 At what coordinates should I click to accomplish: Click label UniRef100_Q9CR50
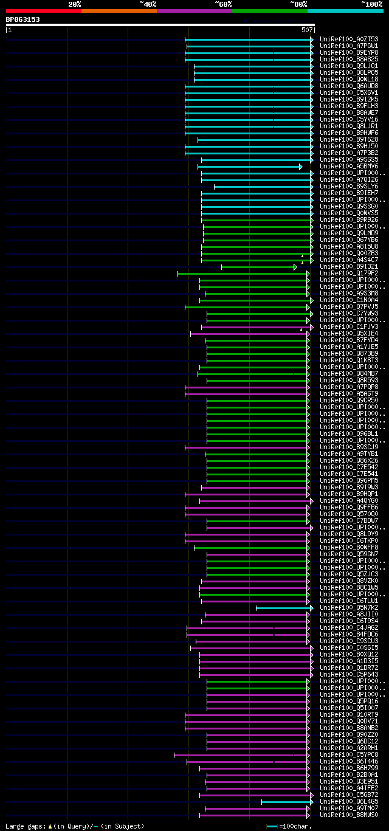click(x=349, y=401)
